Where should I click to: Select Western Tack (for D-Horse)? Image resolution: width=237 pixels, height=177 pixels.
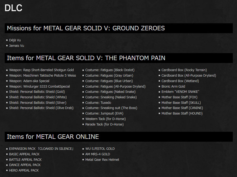[105, 119]
